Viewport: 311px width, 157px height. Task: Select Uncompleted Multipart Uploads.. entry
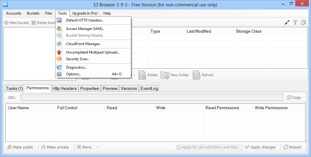[x=93, y=52]
